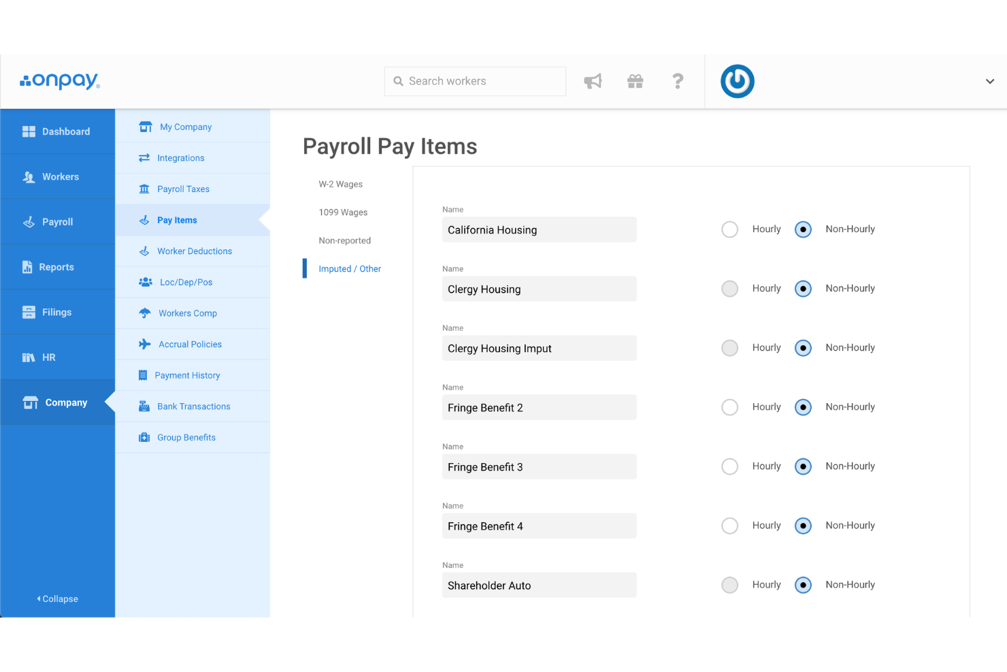Click the Dashboard grid icon
The height and width of the screenshot is (672, 1007).
(x=29, y=131)
